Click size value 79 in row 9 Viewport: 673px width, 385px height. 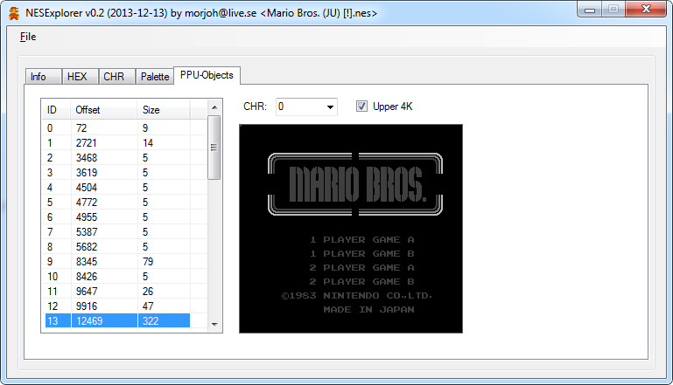148,262
